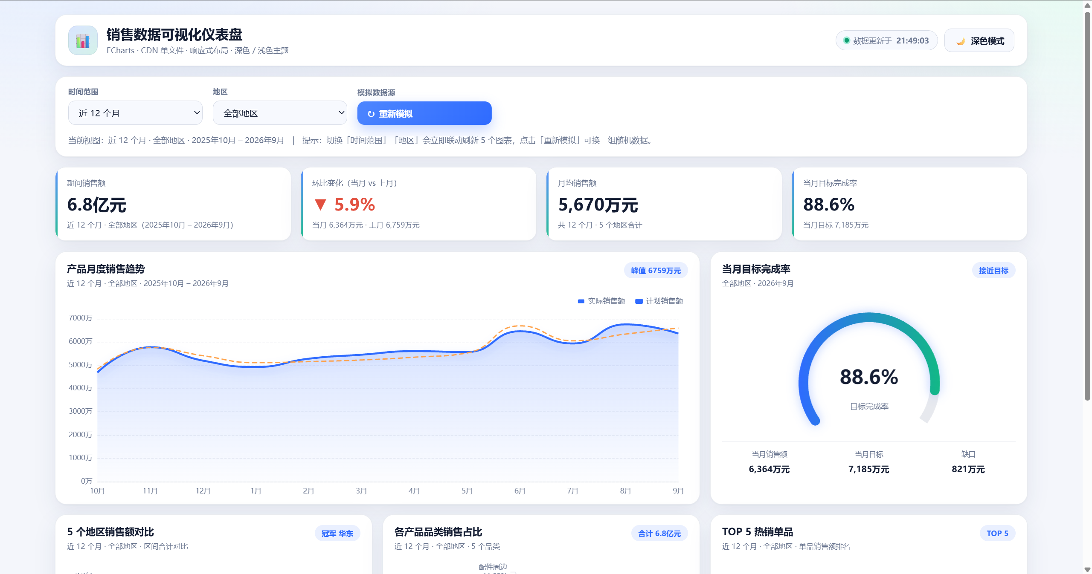The image size is (1092, 574).
Task: Click the 产品月度销售趋势 chart title
Action: coord(106,269)
